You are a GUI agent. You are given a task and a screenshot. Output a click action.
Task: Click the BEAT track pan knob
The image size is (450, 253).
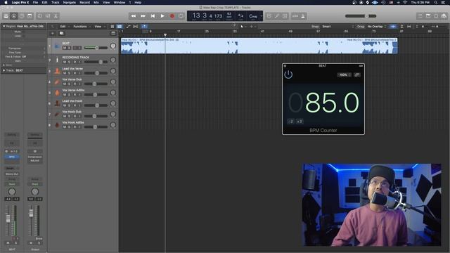pyautogui.click(x=112, y=46)
